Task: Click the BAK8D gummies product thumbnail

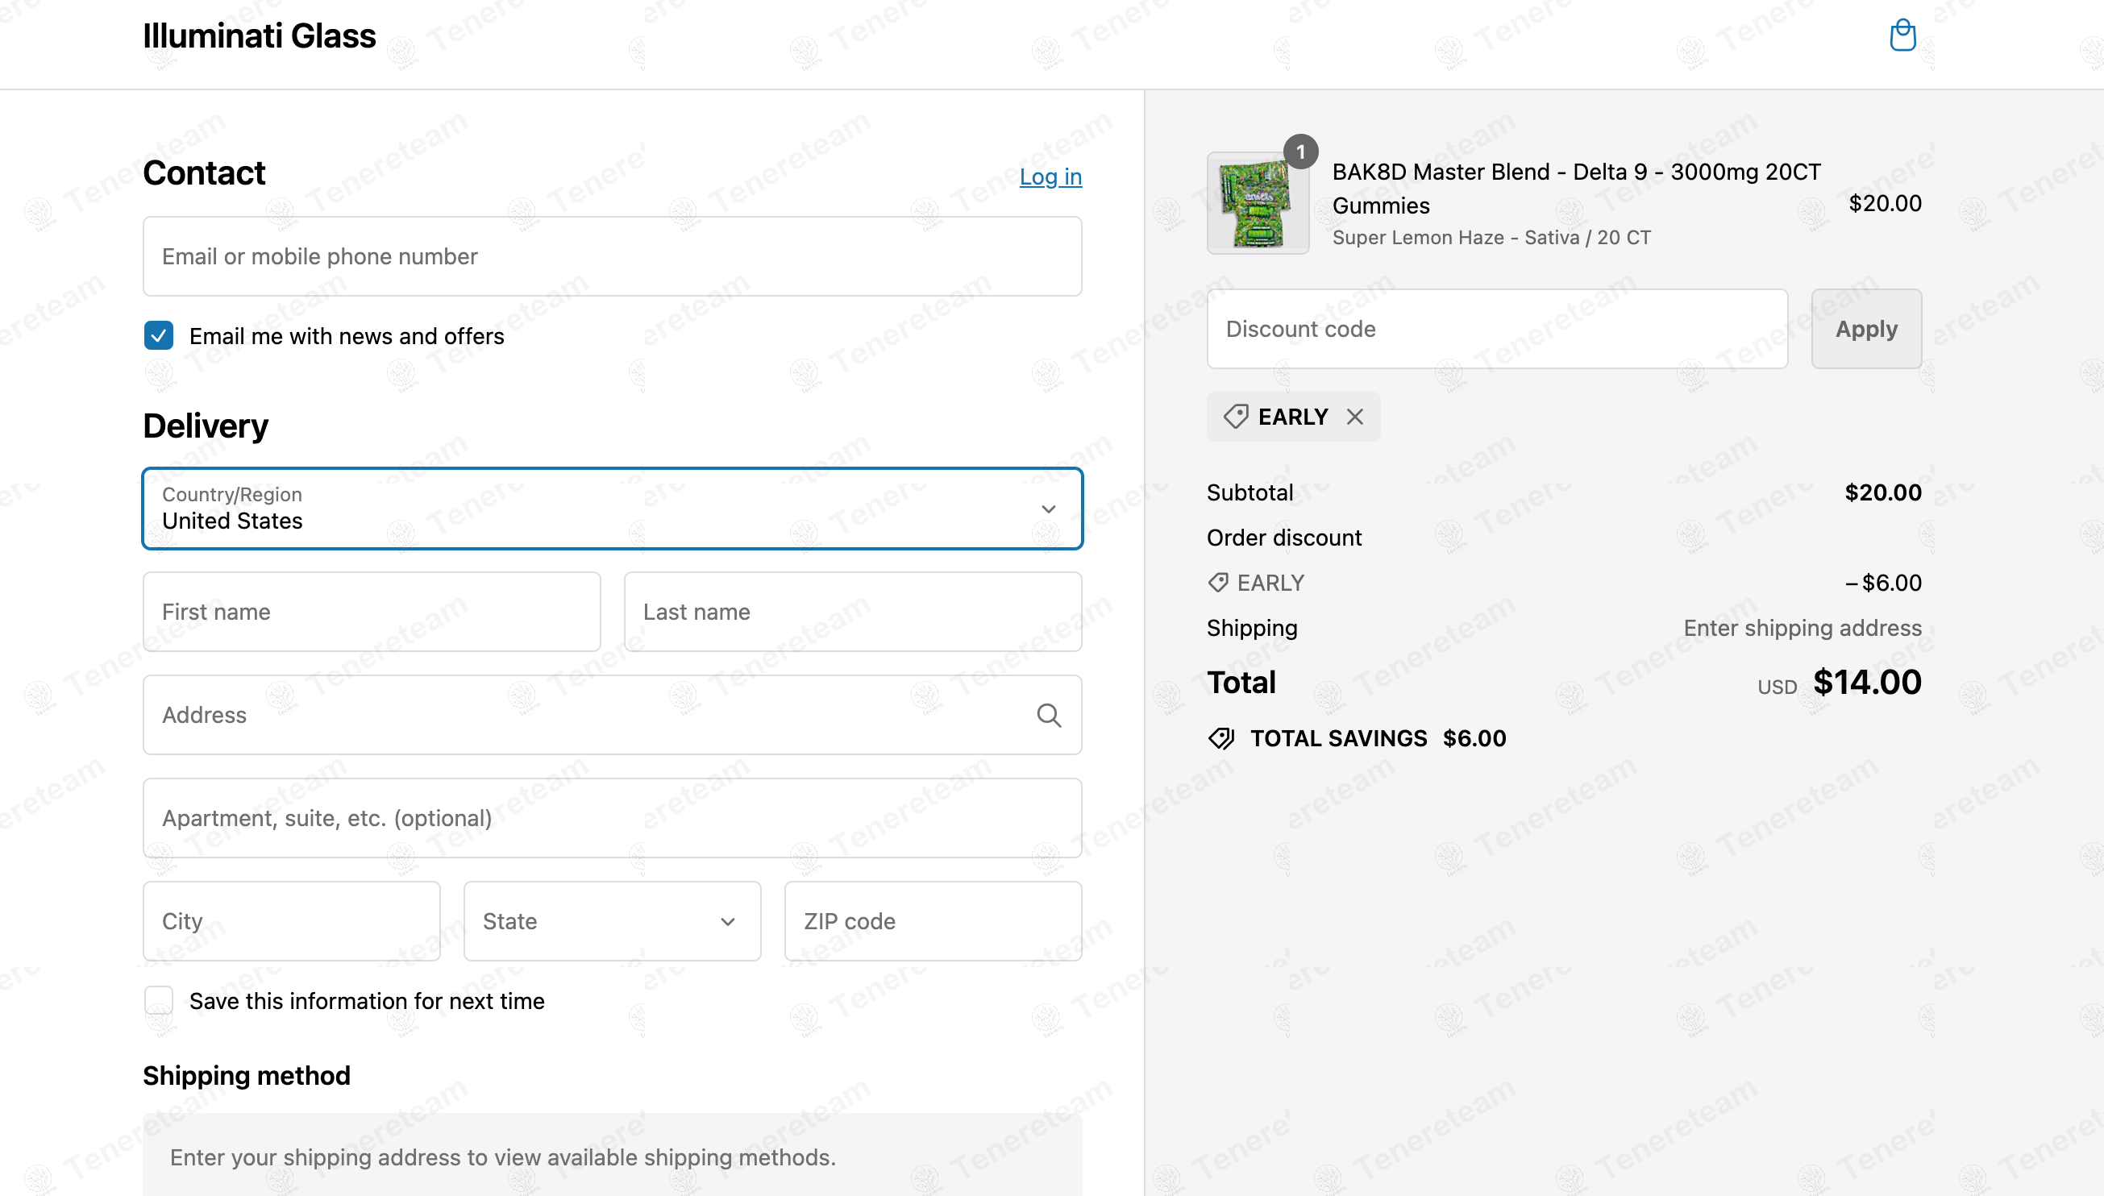Action: pyautogui.click(x=1258, y=203)
